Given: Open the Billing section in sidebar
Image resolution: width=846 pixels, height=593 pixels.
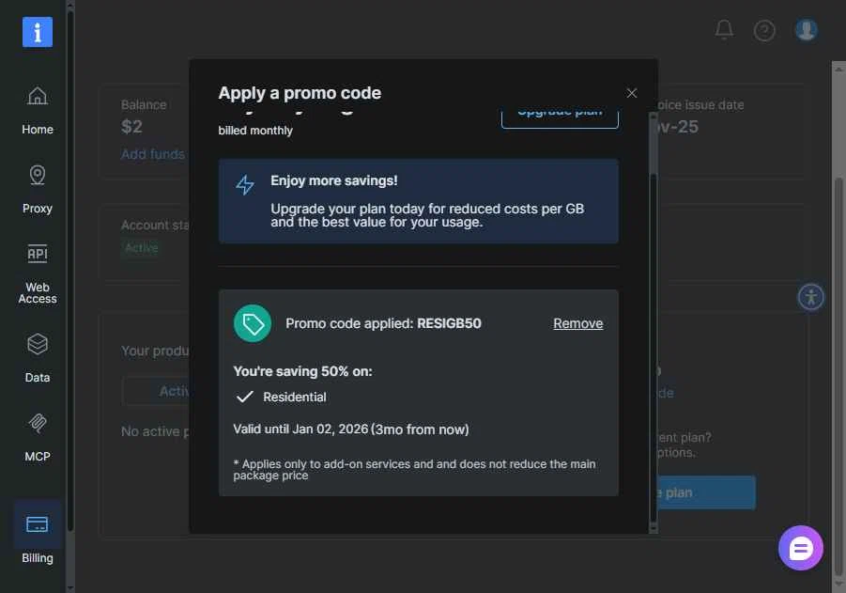Looking at the screenshot, I should tap(38, 534).
